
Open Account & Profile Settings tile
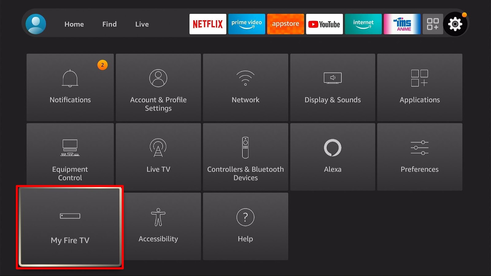coord(158,87)
